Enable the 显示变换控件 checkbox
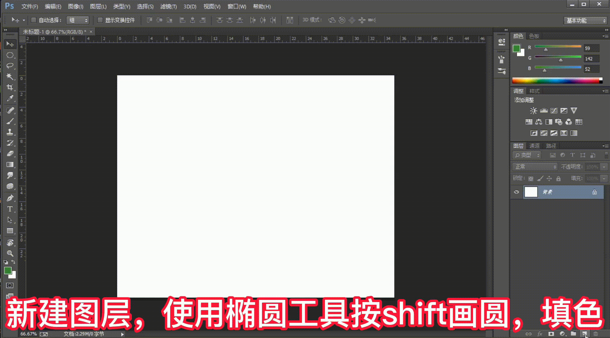Image resolution: width=610 pixels, height=338 pixels. (100, 20)
